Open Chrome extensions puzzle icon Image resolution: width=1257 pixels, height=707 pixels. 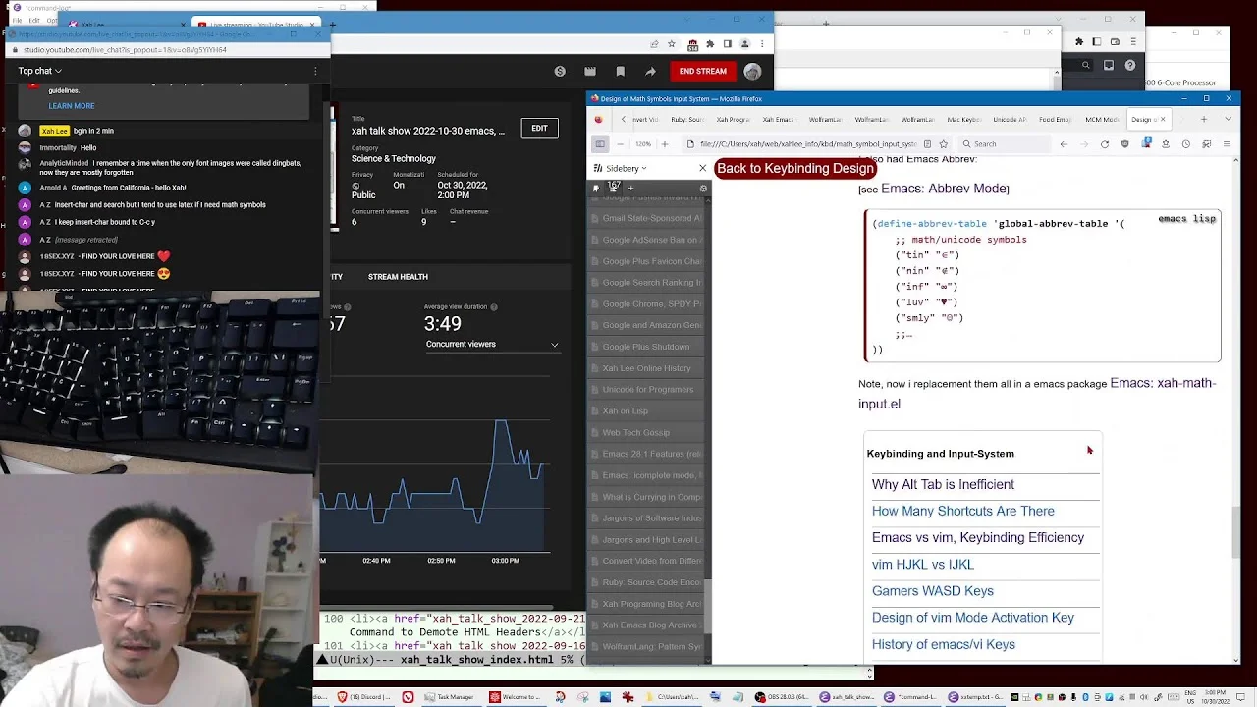tap(710, 43)
